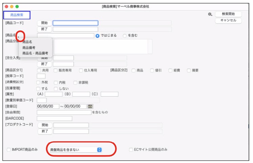Select the を含む radio button
Screen dimensions: 253x163
click(125, 35)
